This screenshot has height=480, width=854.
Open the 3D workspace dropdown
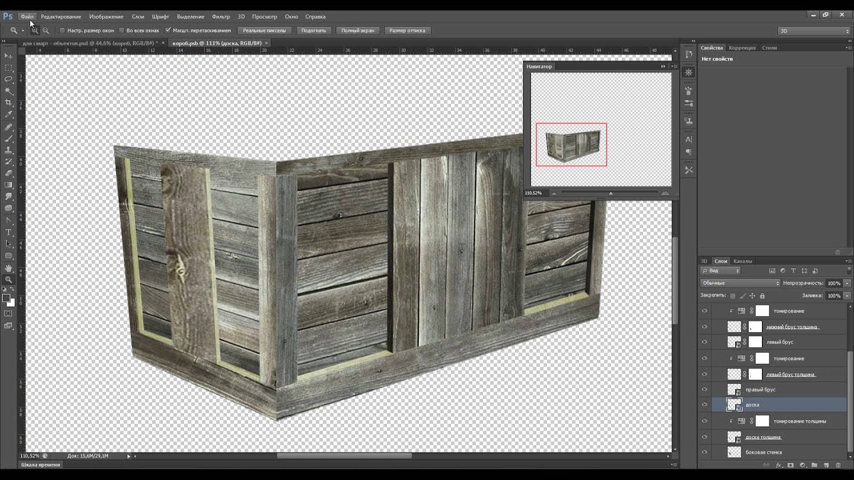pyautogui.click(x=814, y=31)
